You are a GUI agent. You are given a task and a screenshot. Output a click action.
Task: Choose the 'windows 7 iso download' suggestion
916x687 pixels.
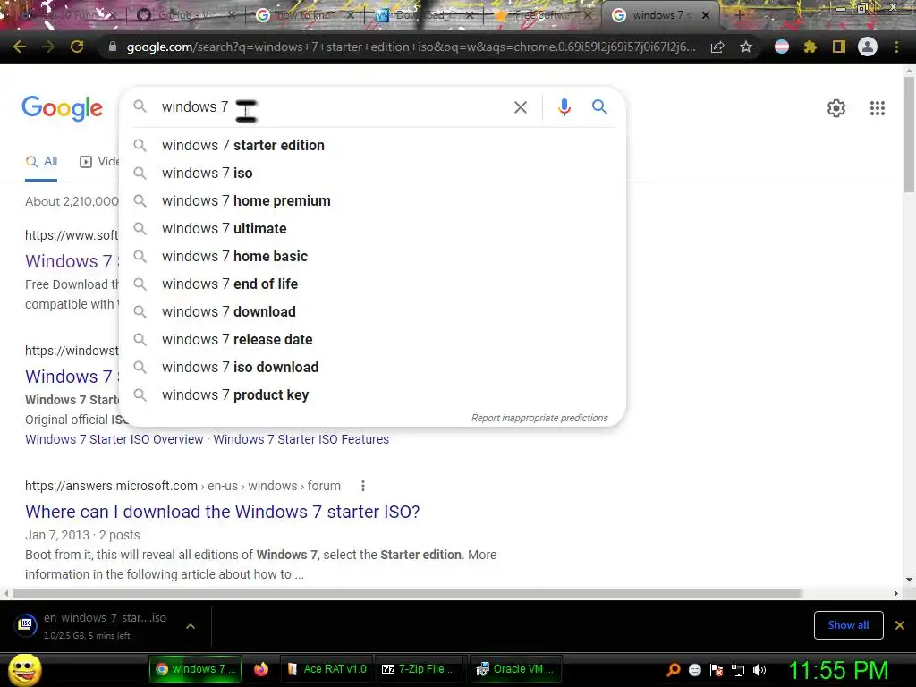tap(372, 368)
